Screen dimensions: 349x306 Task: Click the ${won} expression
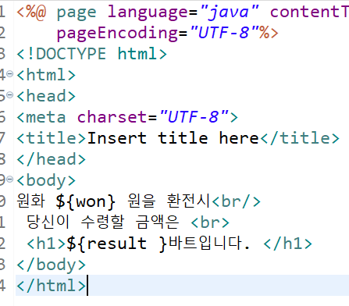85,201
